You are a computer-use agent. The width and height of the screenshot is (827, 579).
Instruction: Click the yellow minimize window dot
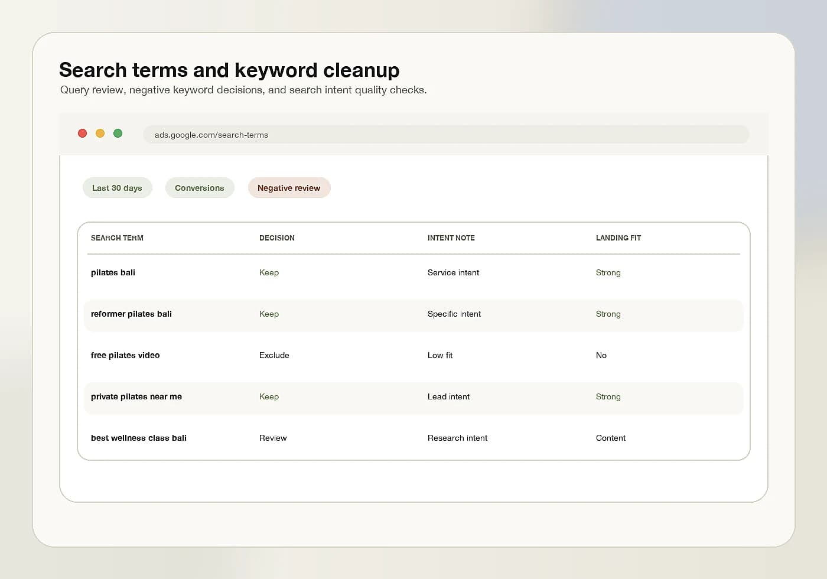click(100, 134)
